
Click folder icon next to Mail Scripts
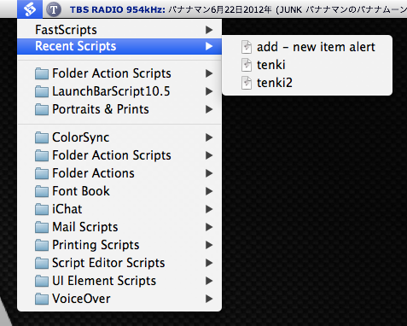coord(42,227)
